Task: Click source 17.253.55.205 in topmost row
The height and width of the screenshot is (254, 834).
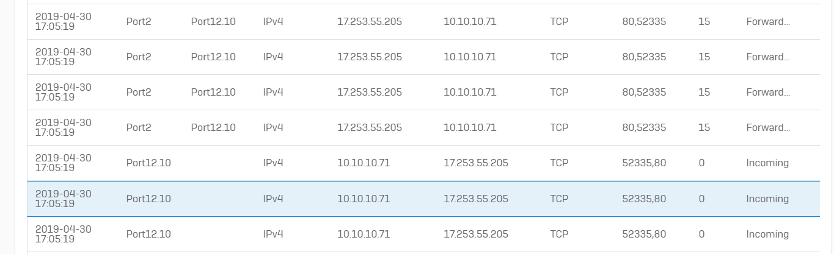Action: pyautogui.click(x=370, y=21)
